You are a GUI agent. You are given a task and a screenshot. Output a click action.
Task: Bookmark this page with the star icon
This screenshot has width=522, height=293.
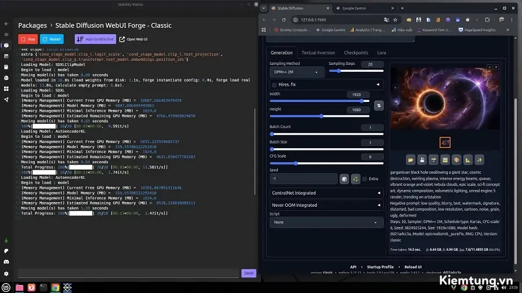point(395,20)
